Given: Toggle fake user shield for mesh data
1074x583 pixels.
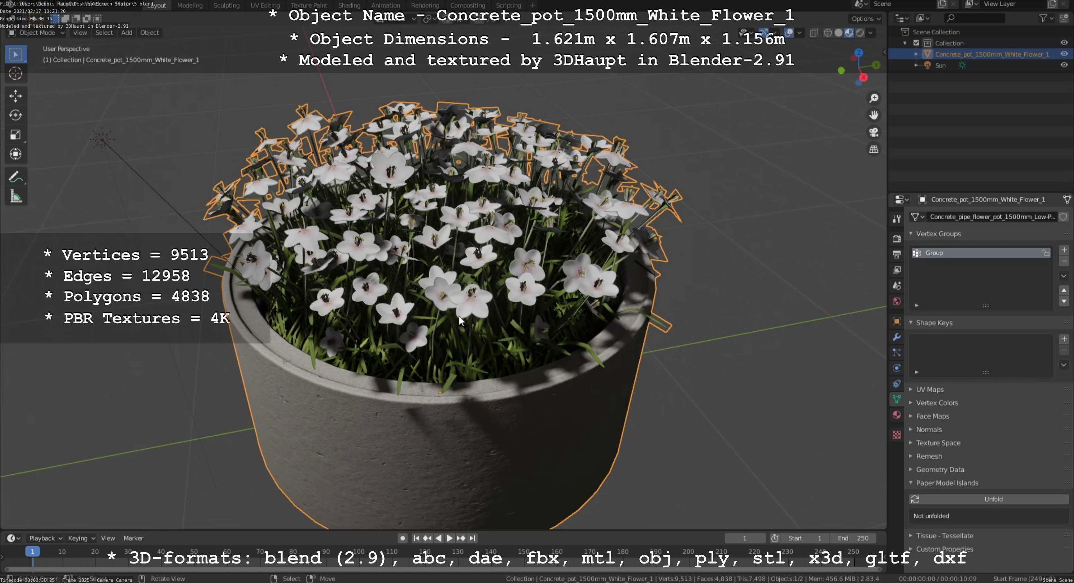Looking at the screenshot, I should click(1063, 217).
